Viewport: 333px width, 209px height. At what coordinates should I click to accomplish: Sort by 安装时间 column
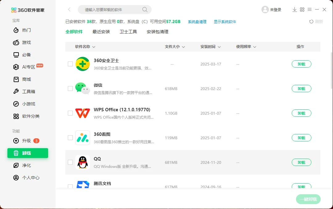[x=211, y=47]
